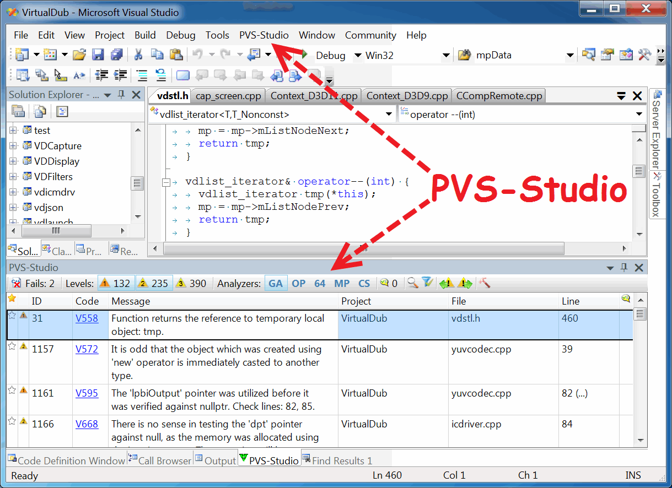Open the Build menu
This screenshot has height=488, width=672.
click(x=145, y=35)
